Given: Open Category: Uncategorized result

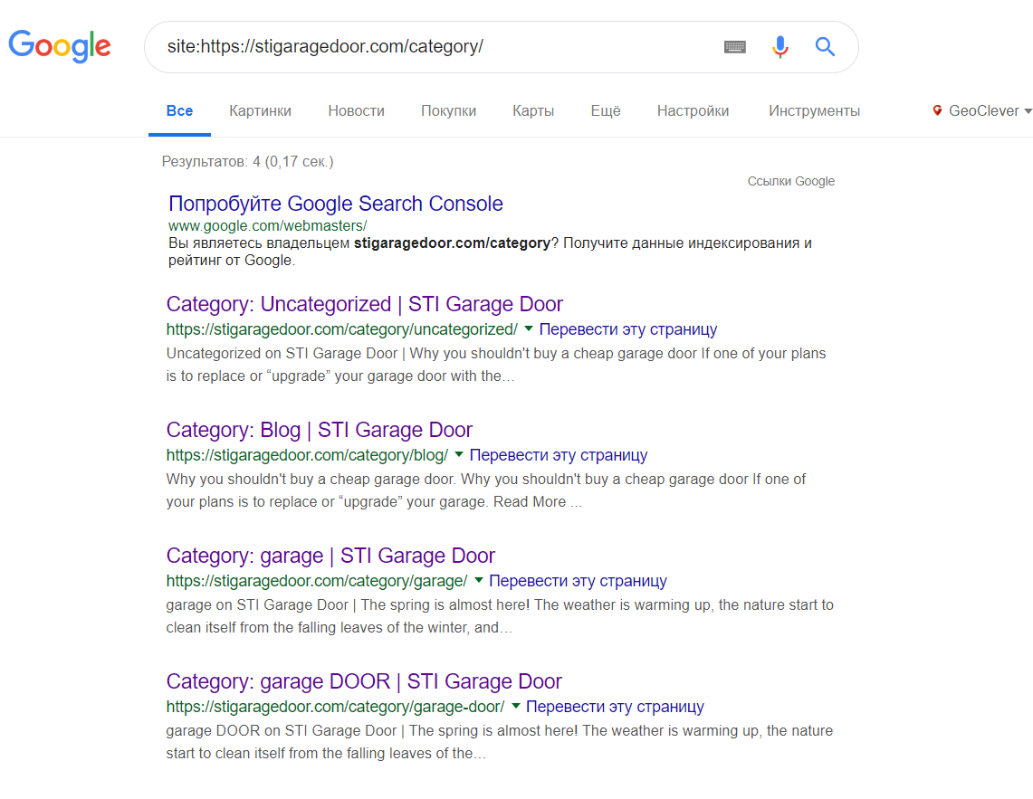Looking at the screenshot, I should point(364,304).
